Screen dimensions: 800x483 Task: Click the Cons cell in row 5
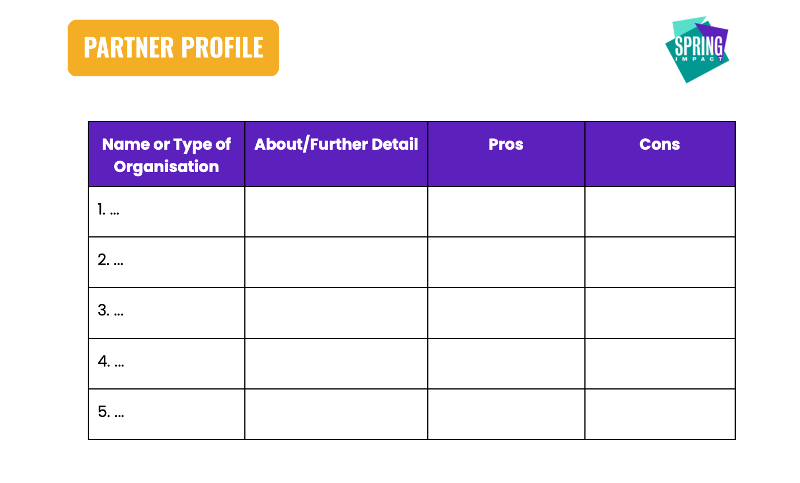660,414
